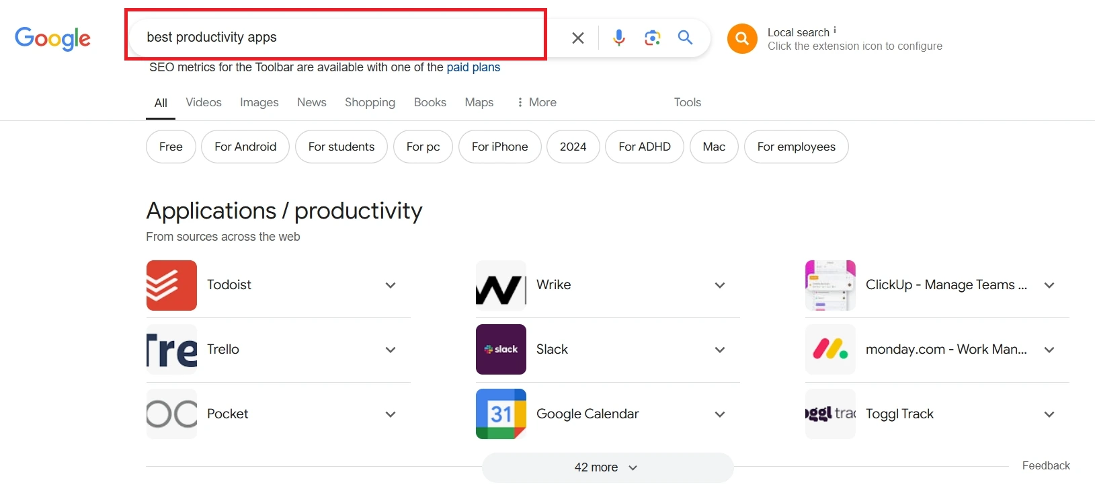Expand the Toggl Track entry chevron

pos(1049,414)
